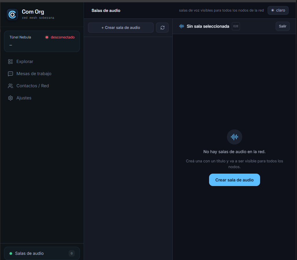Click the desconectado status text
This screenshot has width=297, height=260.
click(x=63, y=37)
